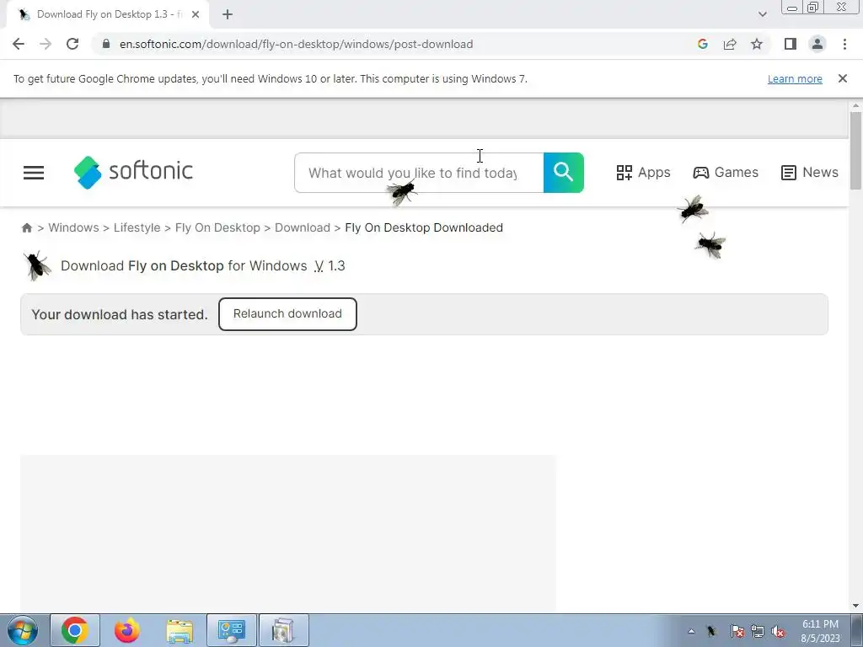Click the Chrome taskbar icon
This screenshot has width=863, height=647.
pyautogui.click(x=75, y=630)
